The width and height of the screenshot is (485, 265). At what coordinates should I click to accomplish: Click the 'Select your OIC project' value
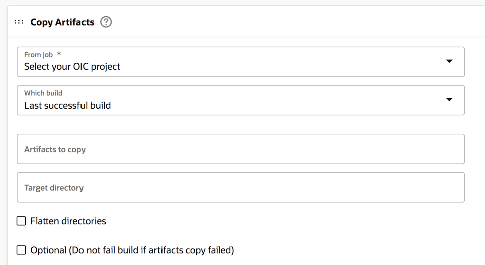tap(72, 66)
